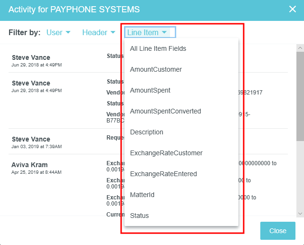Click the vertical scrollbar thumb
The height and width of the screenshot is (245, 304).
pos(300,95)
